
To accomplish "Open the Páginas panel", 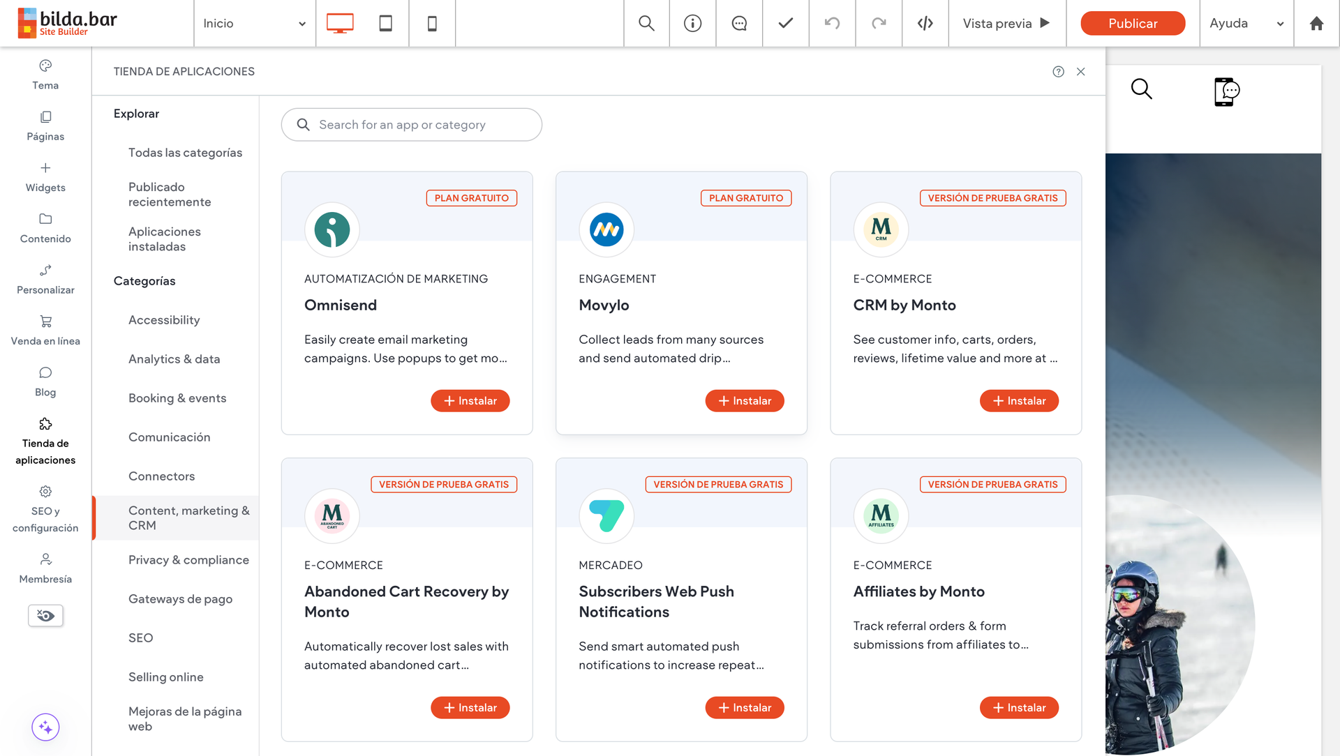I will pos(45,126).
